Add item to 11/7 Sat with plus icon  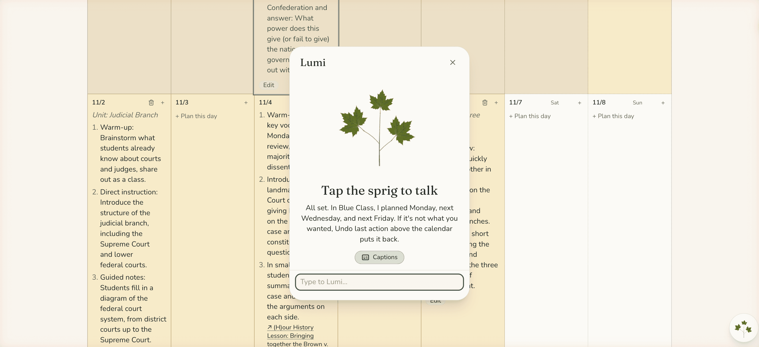580,103
